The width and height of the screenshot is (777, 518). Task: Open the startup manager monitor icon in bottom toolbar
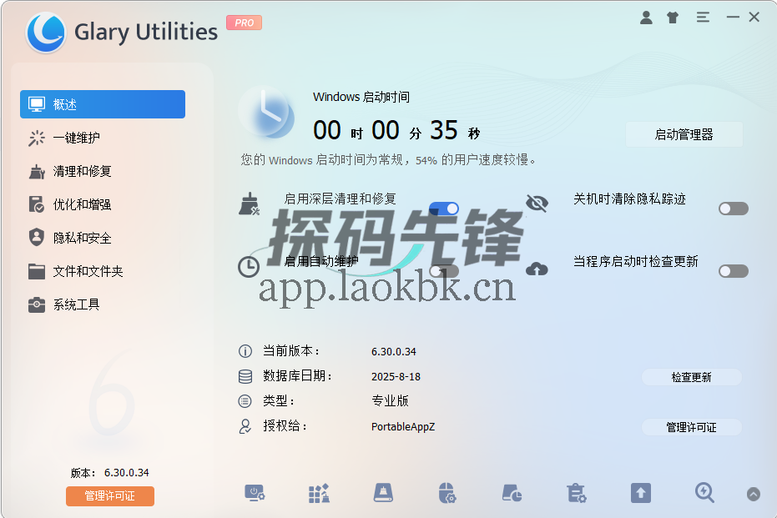(255, 493)
